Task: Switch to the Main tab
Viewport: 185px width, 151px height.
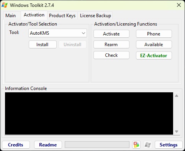Action: point(11,16)
